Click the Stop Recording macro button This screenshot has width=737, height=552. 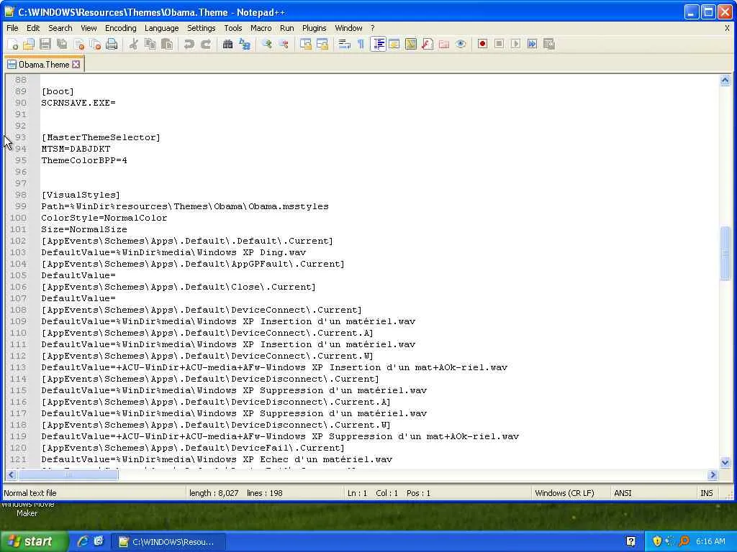pos(499,44)
